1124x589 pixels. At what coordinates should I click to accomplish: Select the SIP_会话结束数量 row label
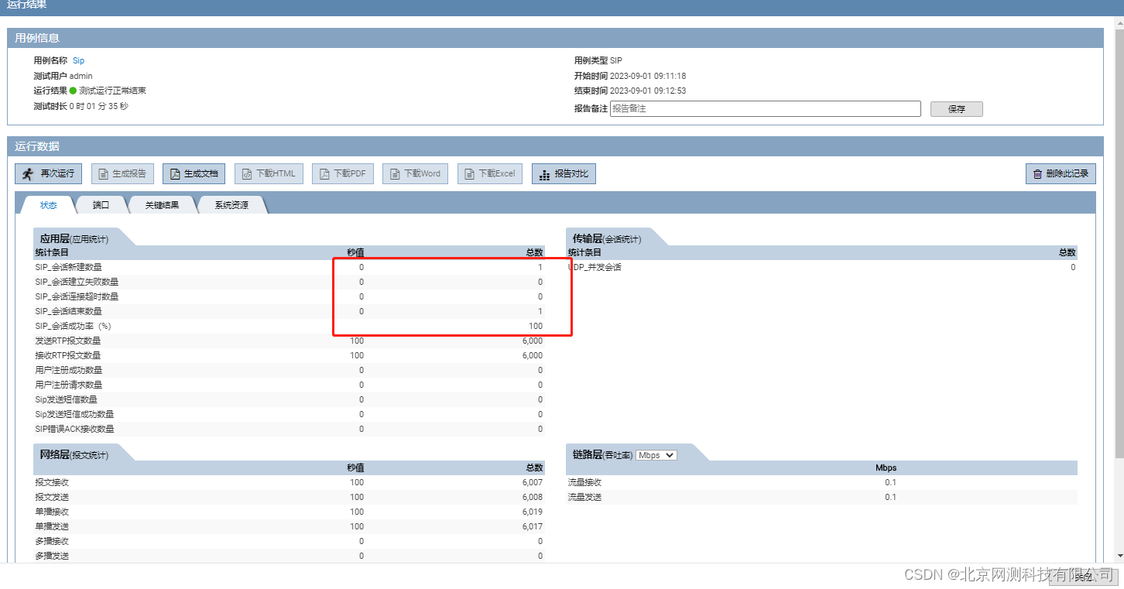pos(69,311)
